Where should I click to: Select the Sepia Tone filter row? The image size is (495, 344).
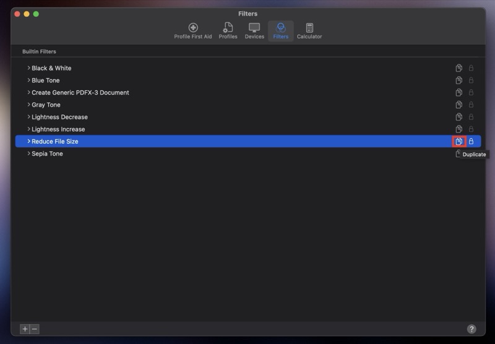point(248,153)
